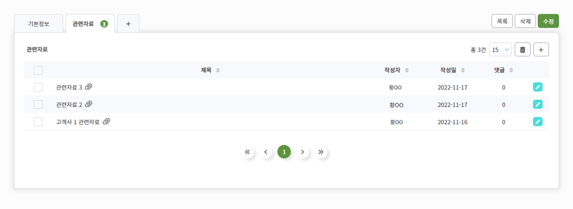Select page 1 in pagination

click(284, 152)
